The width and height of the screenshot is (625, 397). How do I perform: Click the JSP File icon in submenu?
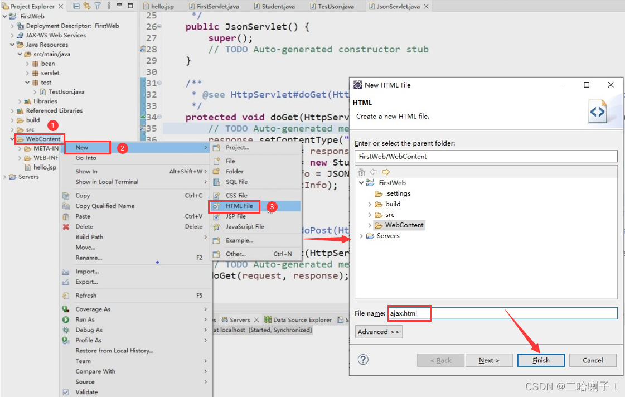coord(216,216)
